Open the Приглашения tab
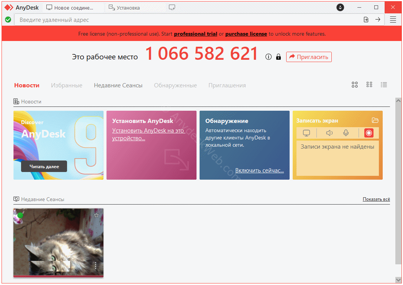Screen dimensions: 403x285 (227, 85)
